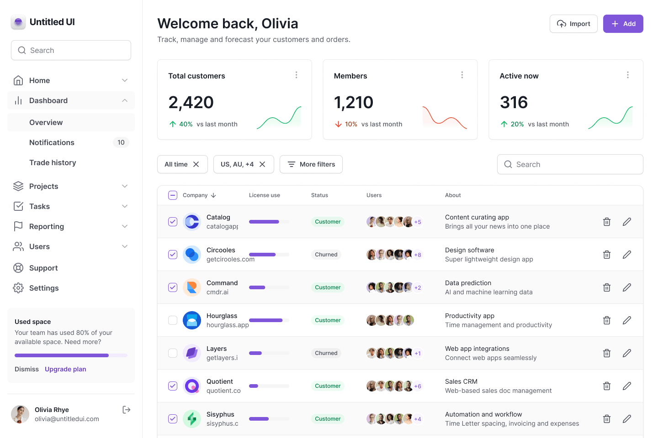Remove the All time filter
This screenshot has height=438, width=658.
(x=196, y=164)
